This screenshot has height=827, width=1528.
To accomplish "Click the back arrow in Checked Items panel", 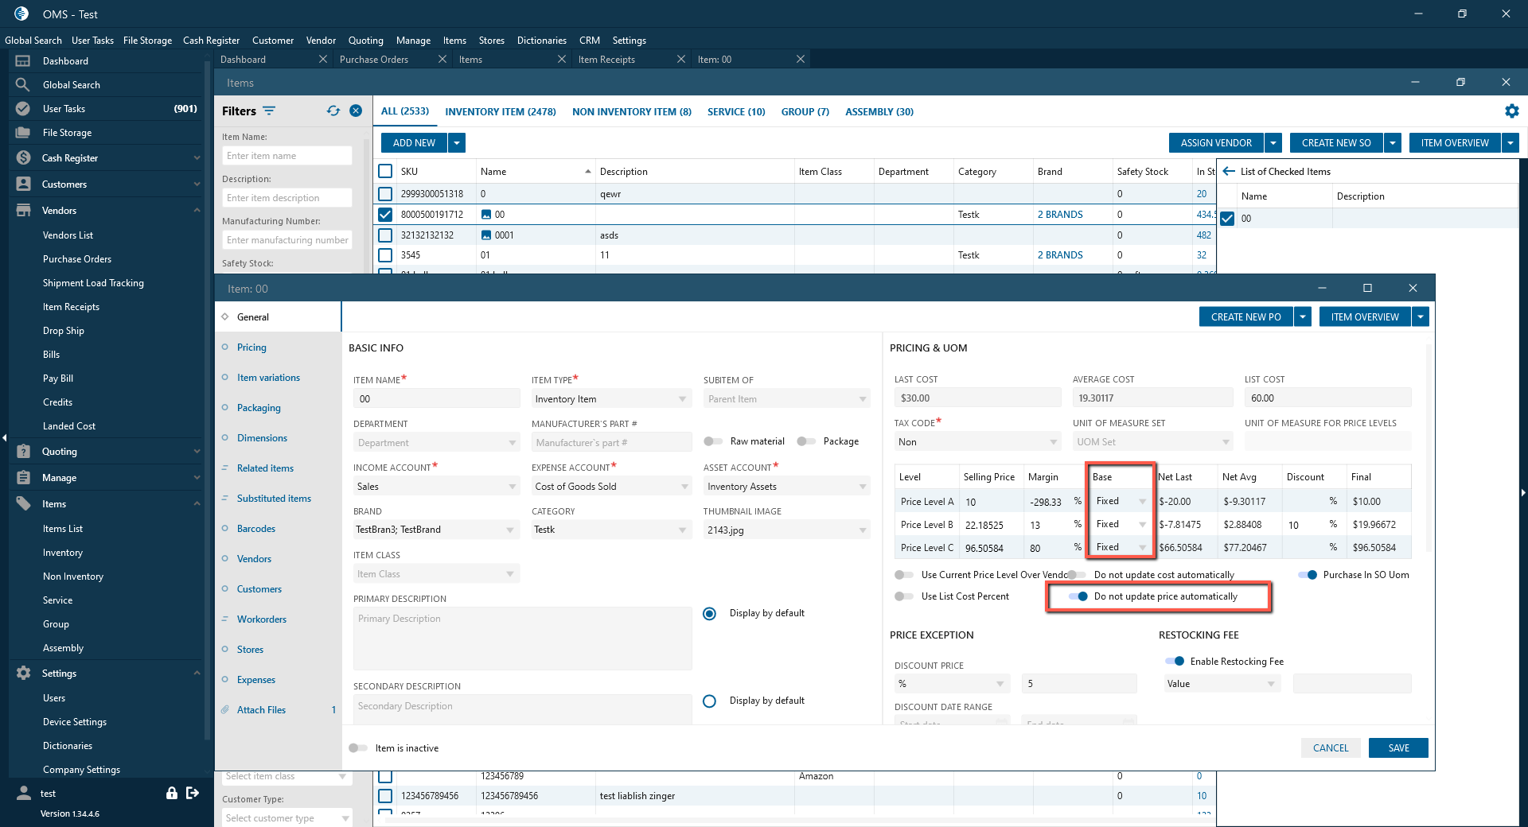I will pyautogui.click(x=1229, y=171).
